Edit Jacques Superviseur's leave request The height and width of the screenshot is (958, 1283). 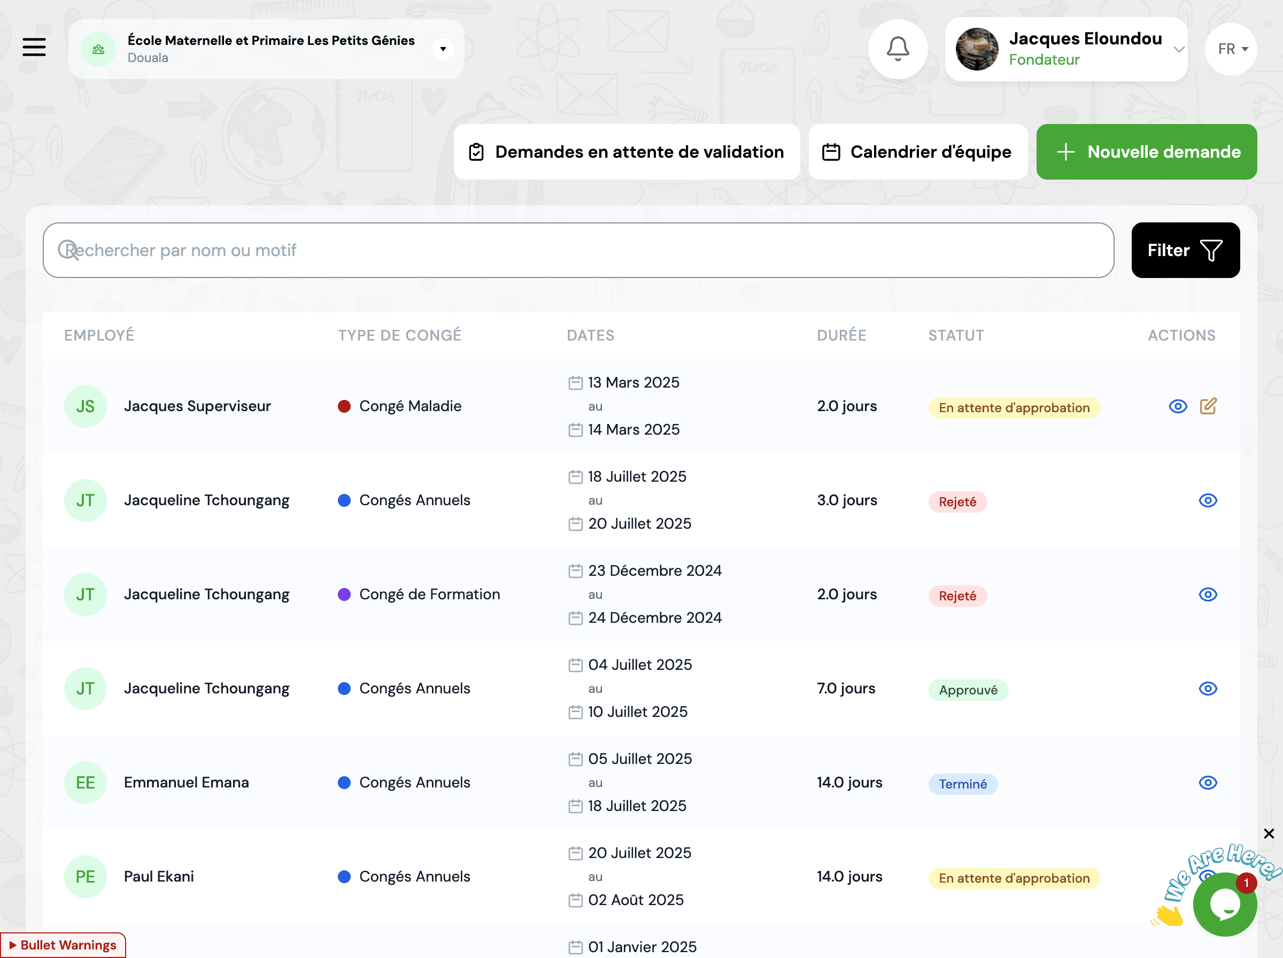(x=1208, y=406)
